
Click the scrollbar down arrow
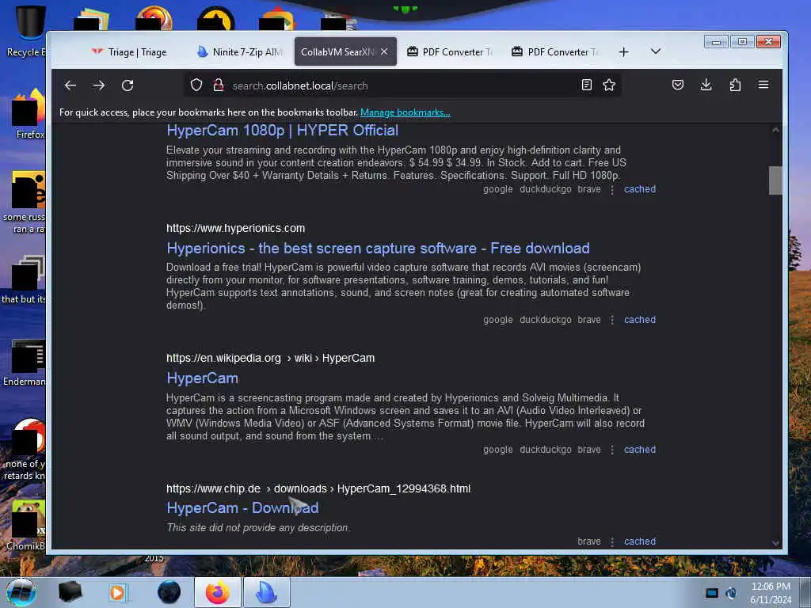pyautogui.click(x=775, y=543)
